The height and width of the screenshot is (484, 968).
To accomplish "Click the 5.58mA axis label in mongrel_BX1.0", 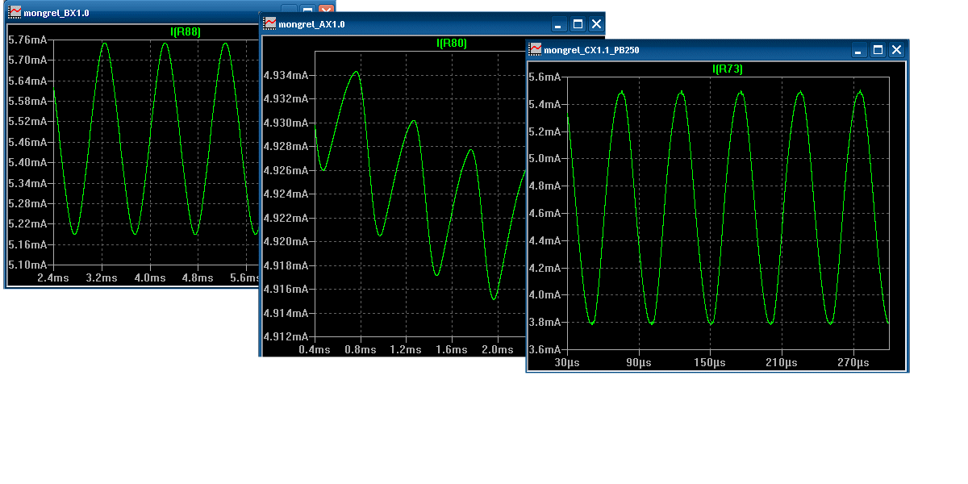I will (27, 101).
